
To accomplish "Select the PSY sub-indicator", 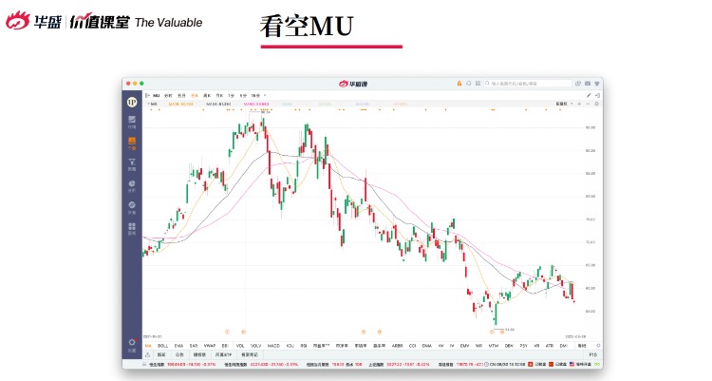I will [x=523, y=346].
